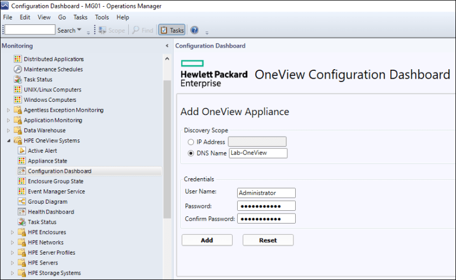Click the UNIX/Linux Computers state icon
Screen dimensions: 456x280
pyautogui.click(x=18, y=89)
